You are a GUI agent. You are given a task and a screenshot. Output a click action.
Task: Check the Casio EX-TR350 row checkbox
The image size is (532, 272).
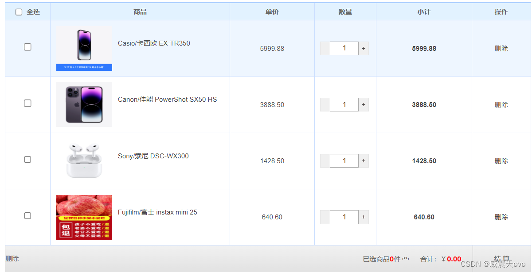(27, 47)
